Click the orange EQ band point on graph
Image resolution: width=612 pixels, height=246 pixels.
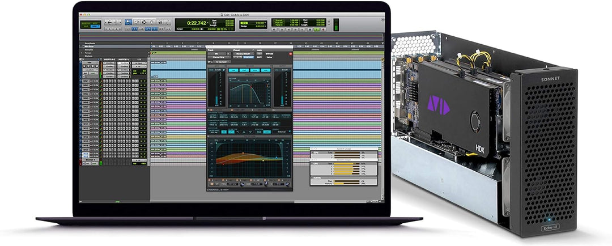(243, 153)
